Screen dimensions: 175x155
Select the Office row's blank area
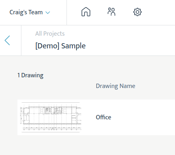pyautogui.click(x=143, y=117)
